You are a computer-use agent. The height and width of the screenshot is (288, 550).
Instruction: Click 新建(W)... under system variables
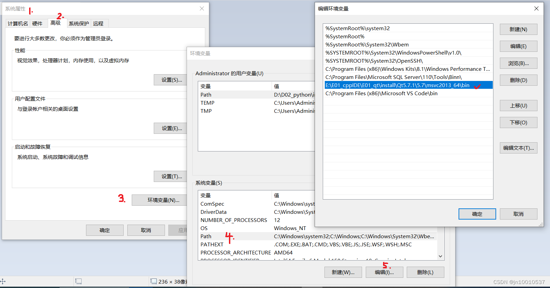(x=343, y=272)
